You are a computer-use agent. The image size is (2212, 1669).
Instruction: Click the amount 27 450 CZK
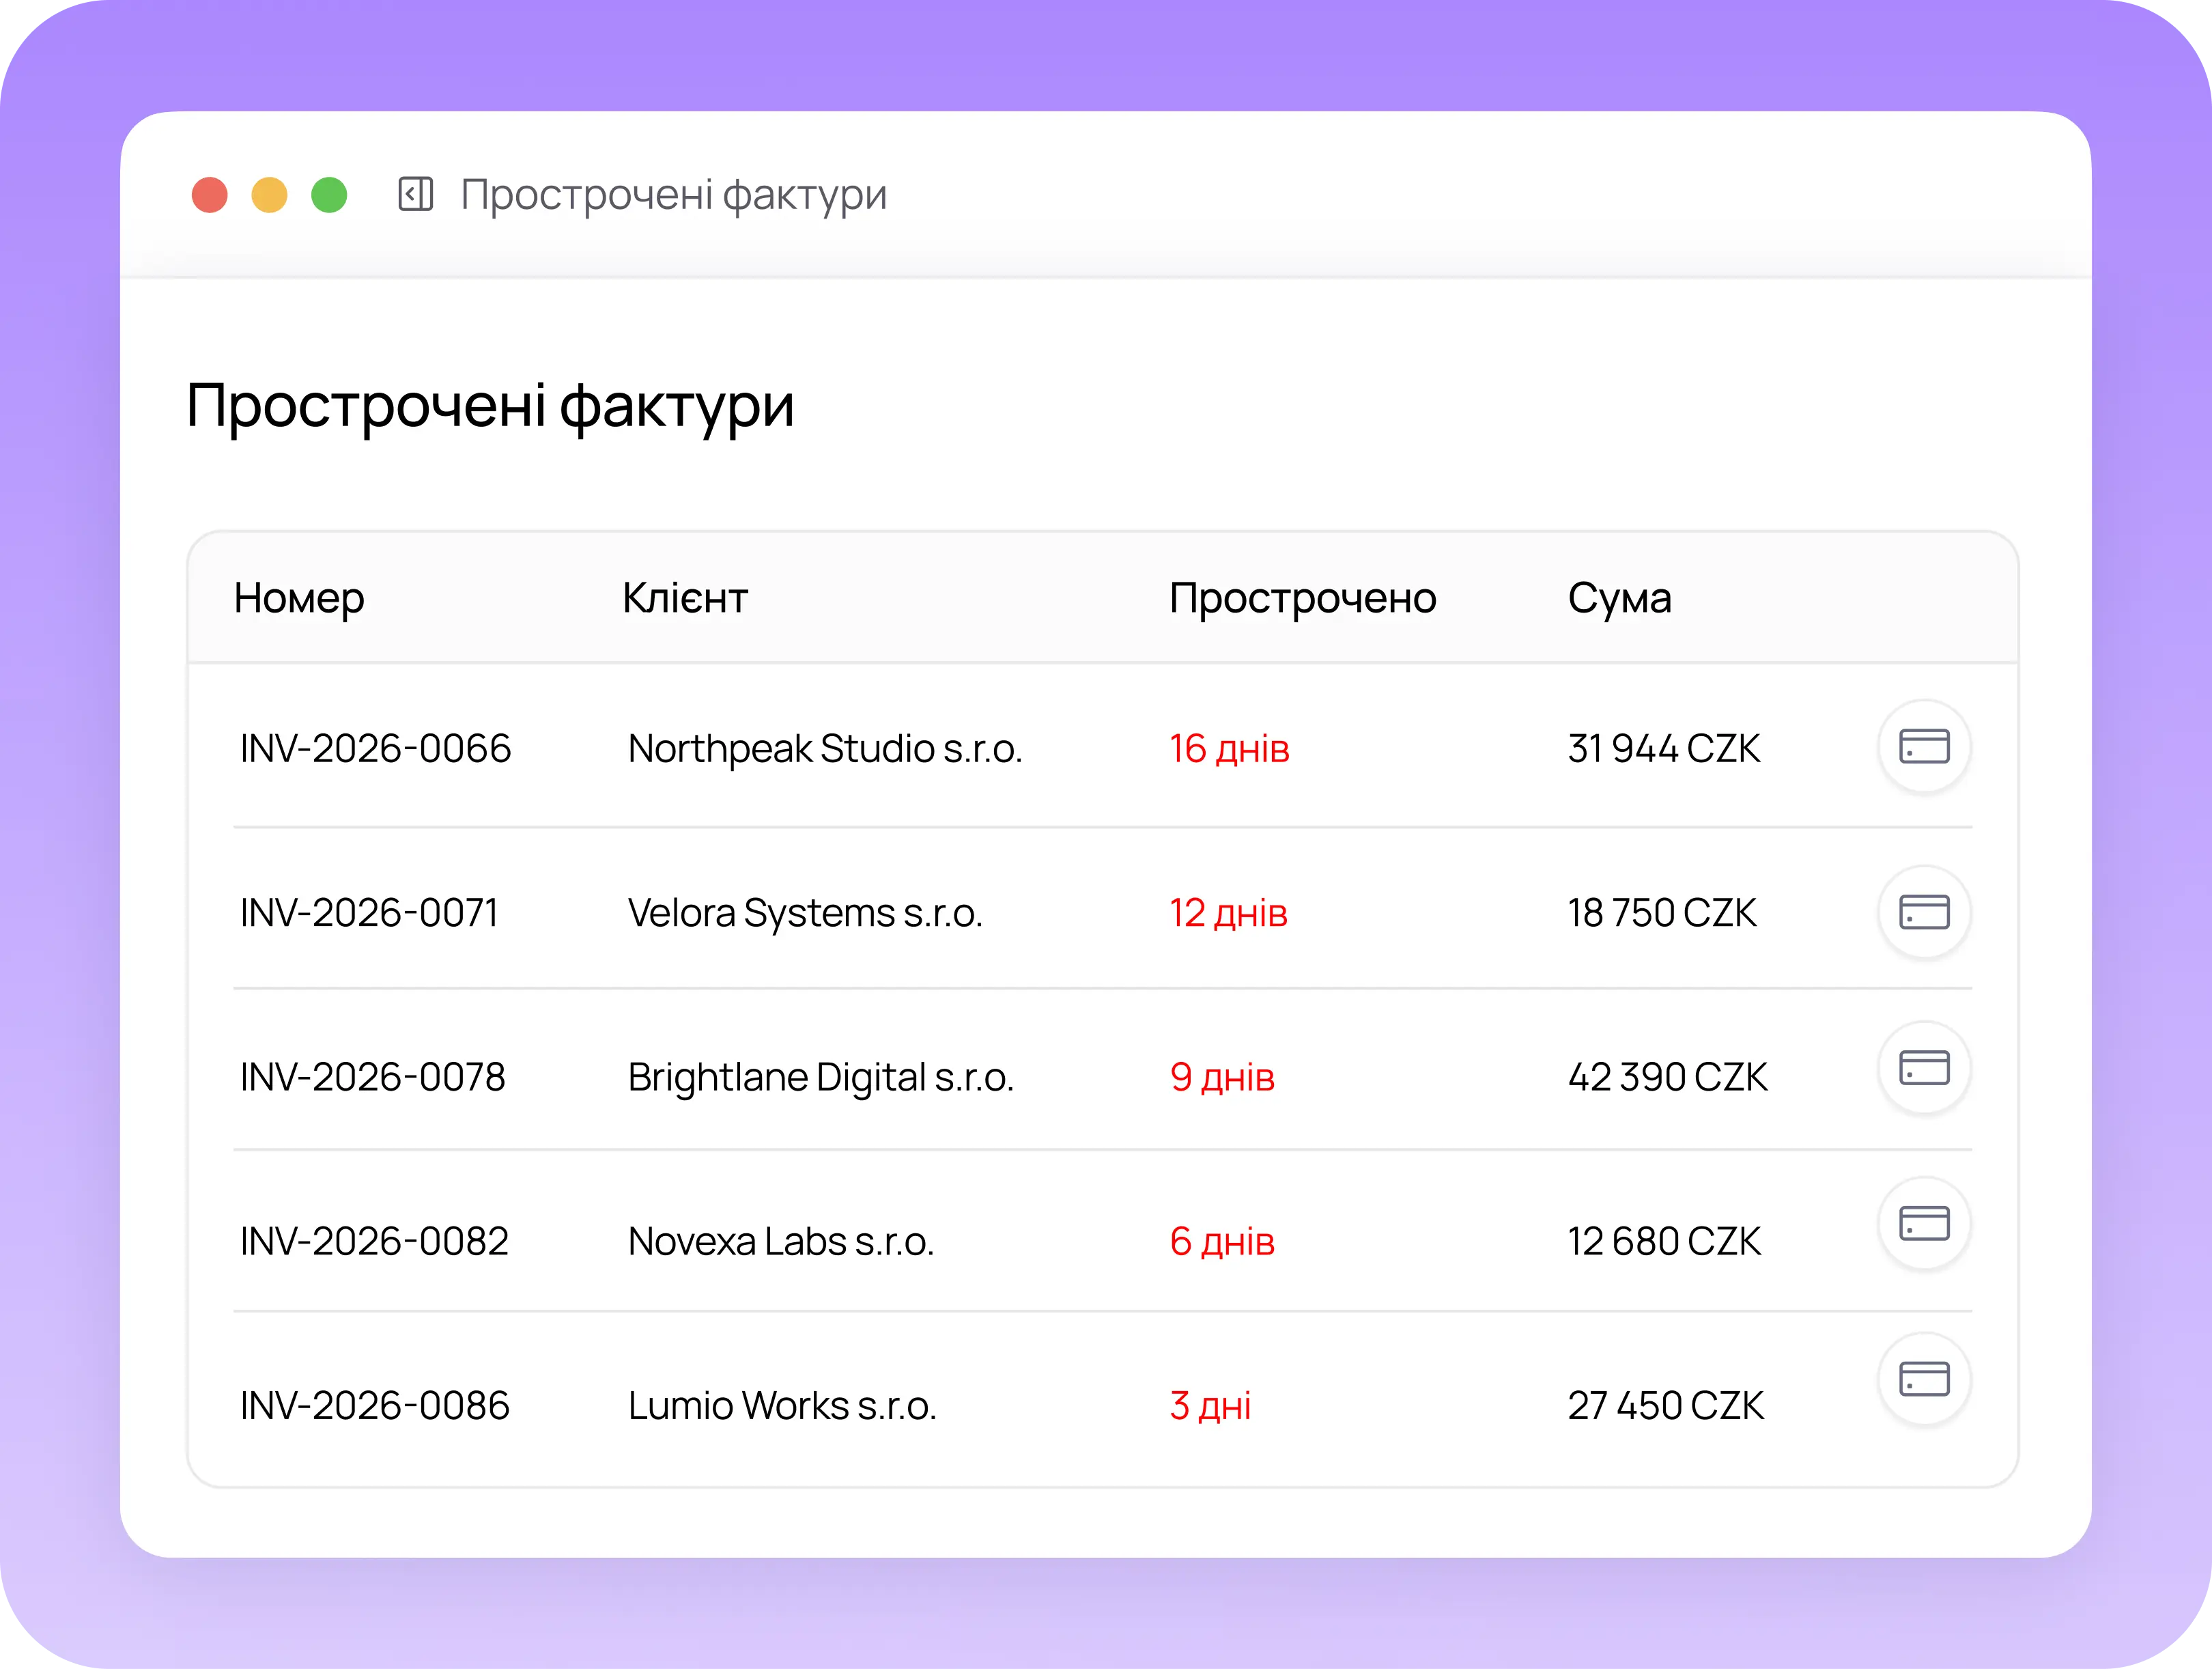pos(1666,1405)
